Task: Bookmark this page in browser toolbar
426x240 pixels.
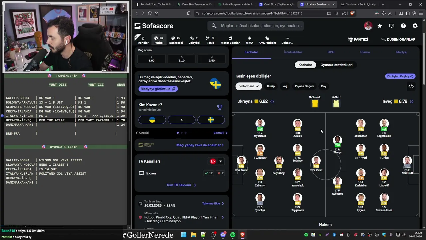Action: point(189,13)
